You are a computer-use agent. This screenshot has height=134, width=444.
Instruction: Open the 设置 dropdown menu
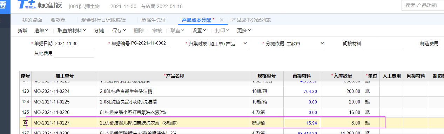tap(199, 31)
